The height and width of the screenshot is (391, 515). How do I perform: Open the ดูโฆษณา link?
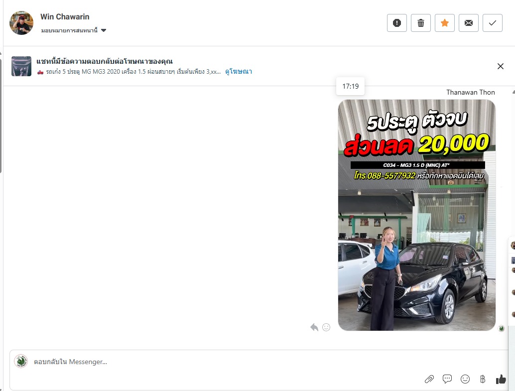pos(239,71)
